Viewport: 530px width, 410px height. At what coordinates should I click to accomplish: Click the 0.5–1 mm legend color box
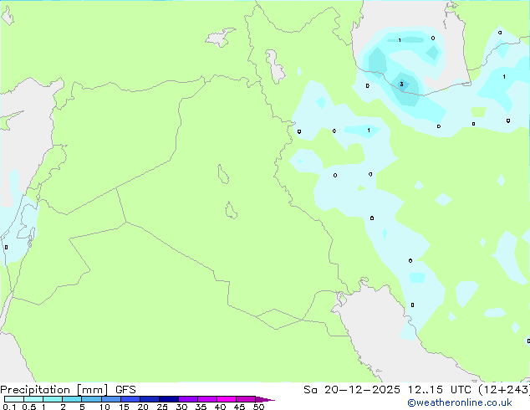tap(33, 399)
